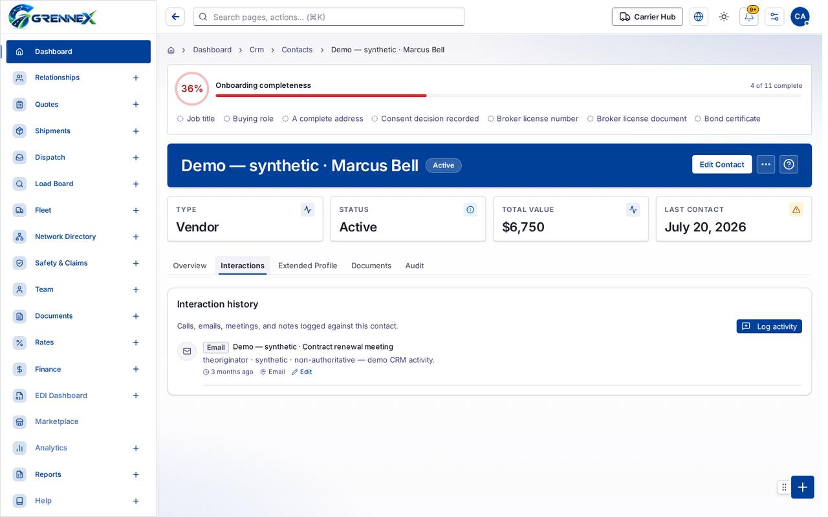Expand the Analytics sidebar section
Screen dimensions: 828x517
pos(136,448)
